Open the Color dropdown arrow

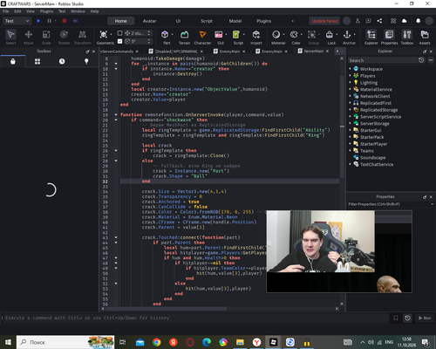pos(301,34)
